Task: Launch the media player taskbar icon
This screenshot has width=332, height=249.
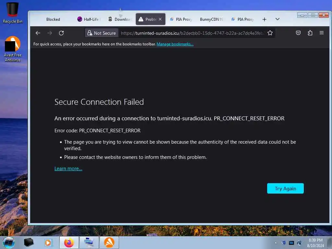Action: pos(48,243)
